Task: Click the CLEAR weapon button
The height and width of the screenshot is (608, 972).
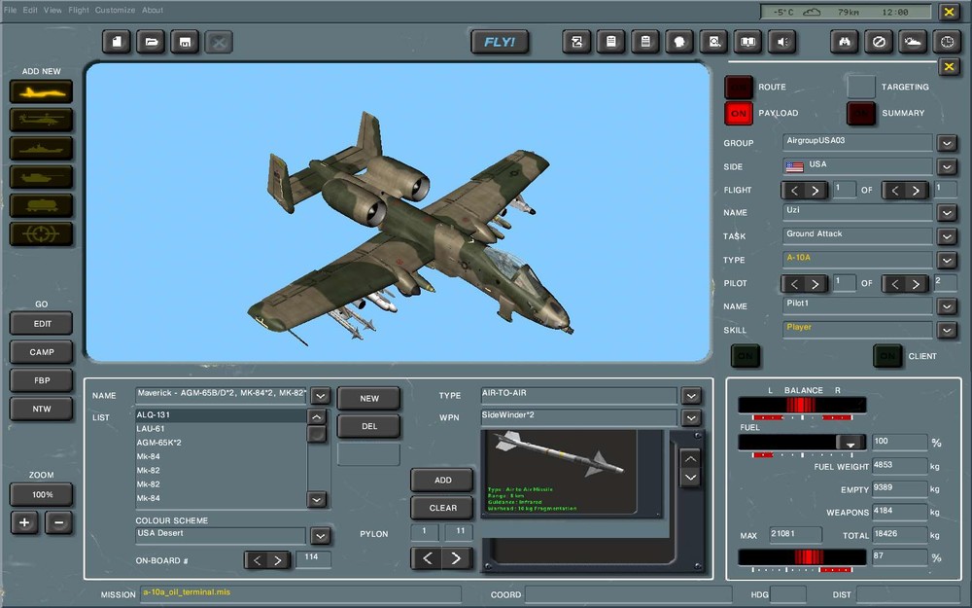Action: (x=442, y=508)
